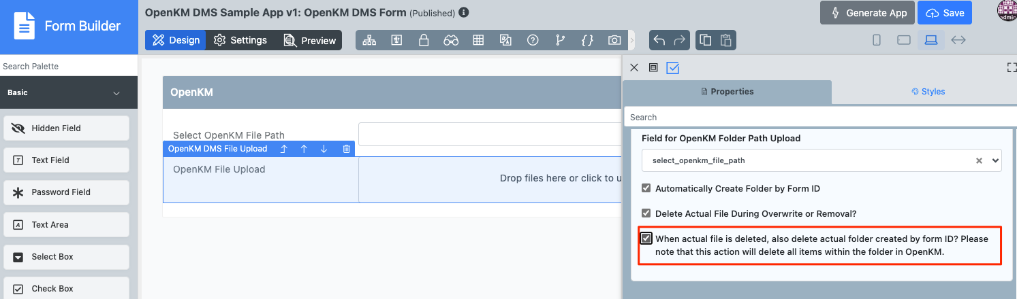Open the sitemap hierarchy tool in toolbar
The width and height of the screenshot is (1017, 299).
pyautogui.click(x=369, y=40)
